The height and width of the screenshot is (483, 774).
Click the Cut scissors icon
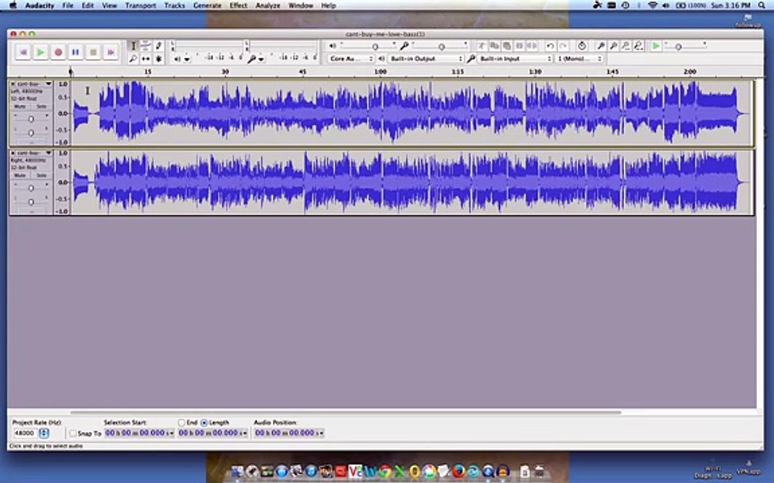click(481, 46)
